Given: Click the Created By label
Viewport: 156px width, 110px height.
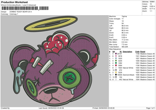Looking at the screenshot, I should pos(5,108).
